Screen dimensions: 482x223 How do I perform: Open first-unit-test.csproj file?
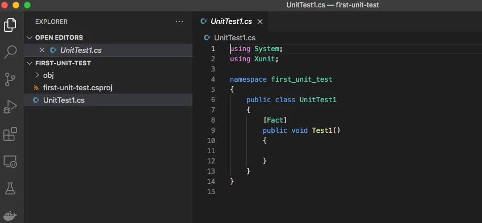pos(77,88)
